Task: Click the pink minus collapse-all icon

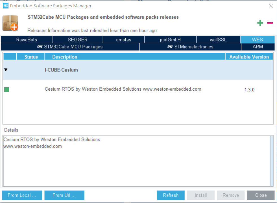Action: click(x=270, y=23)
